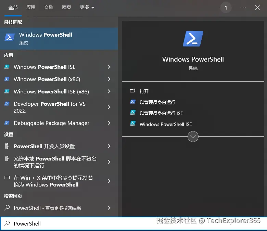The image size is (267, 231).
Task: Click the 以管理员身份运行 ISE icon
Action: 133,113
